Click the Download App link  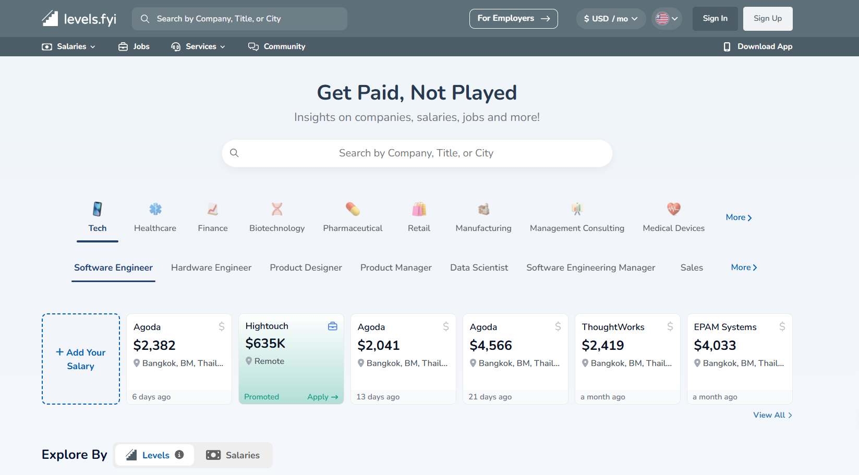pyautogui.click(x=758, y=46)
